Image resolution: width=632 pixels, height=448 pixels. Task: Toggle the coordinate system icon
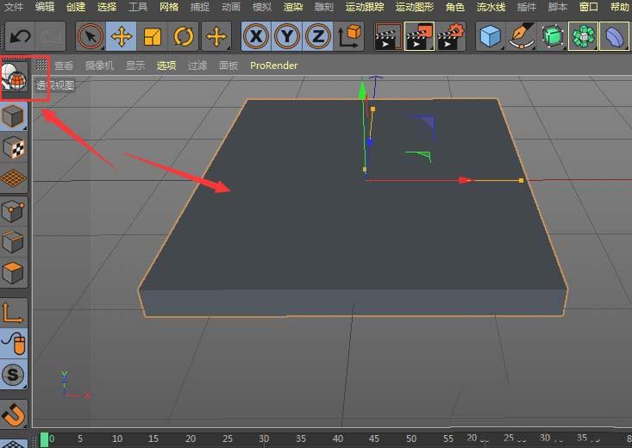pyautogui.click(x=349, y=37)
